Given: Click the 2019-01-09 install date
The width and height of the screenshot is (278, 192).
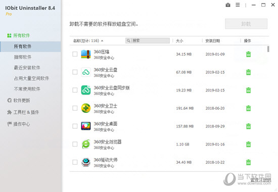Looking at the screenshot, I should click(215, 54).
